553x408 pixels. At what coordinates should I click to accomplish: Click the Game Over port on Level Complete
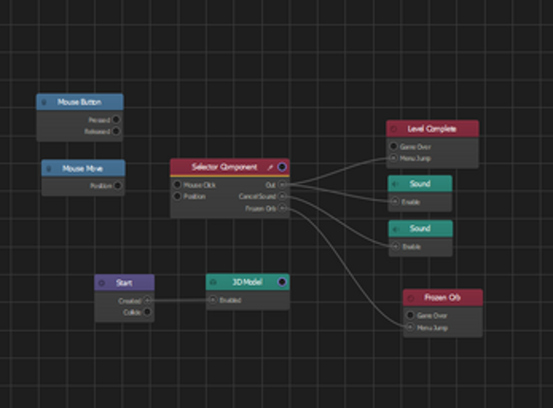(x=394, y=146)
